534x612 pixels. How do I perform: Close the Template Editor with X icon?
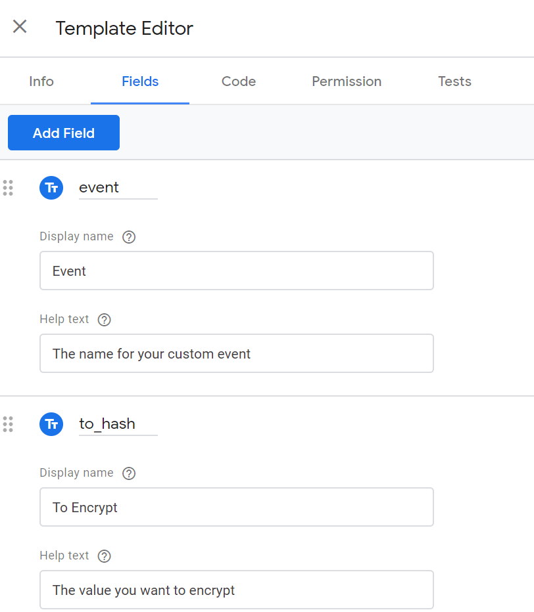coord(20,26)
